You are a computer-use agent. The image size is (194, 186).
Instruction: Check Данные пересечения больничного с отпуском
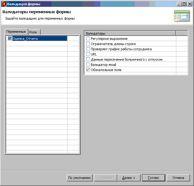click(x=88, y=59)
